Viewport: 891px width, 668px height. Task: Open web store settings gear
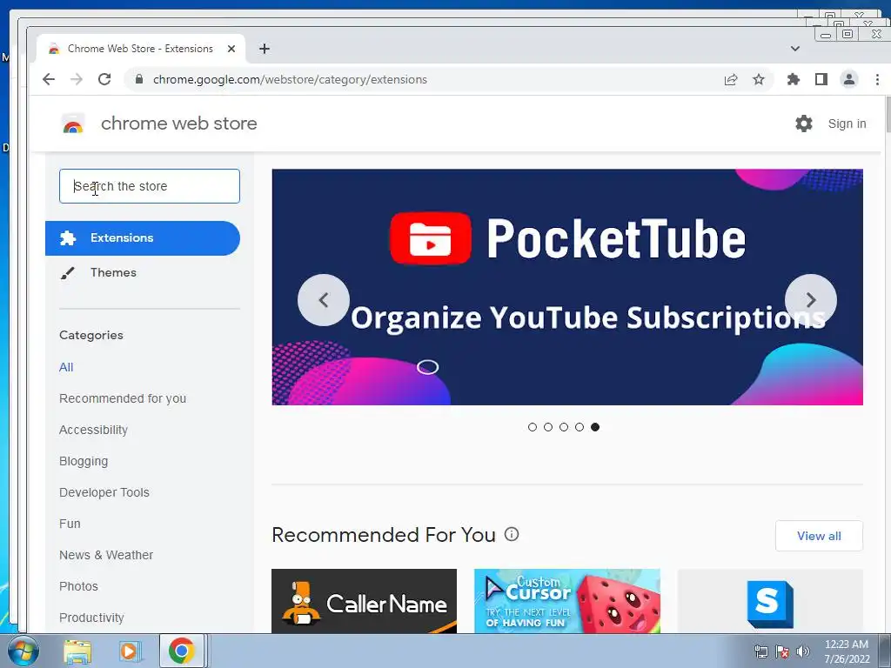pos(803,124)
